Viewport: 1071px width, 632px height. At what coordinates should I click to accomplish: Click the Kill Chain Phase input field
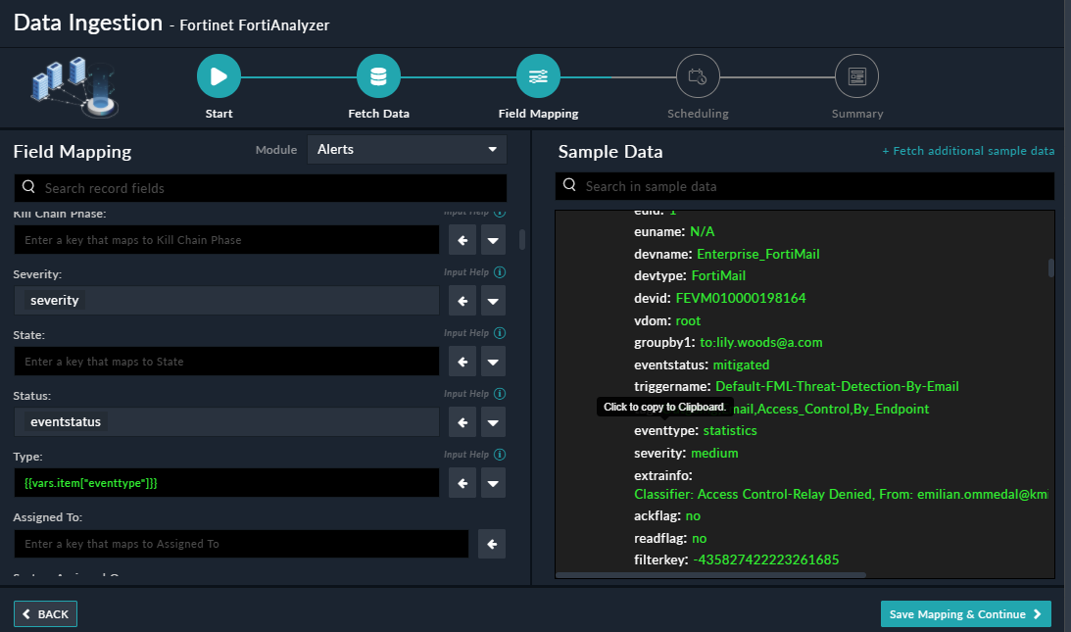[x=226, y=240]
